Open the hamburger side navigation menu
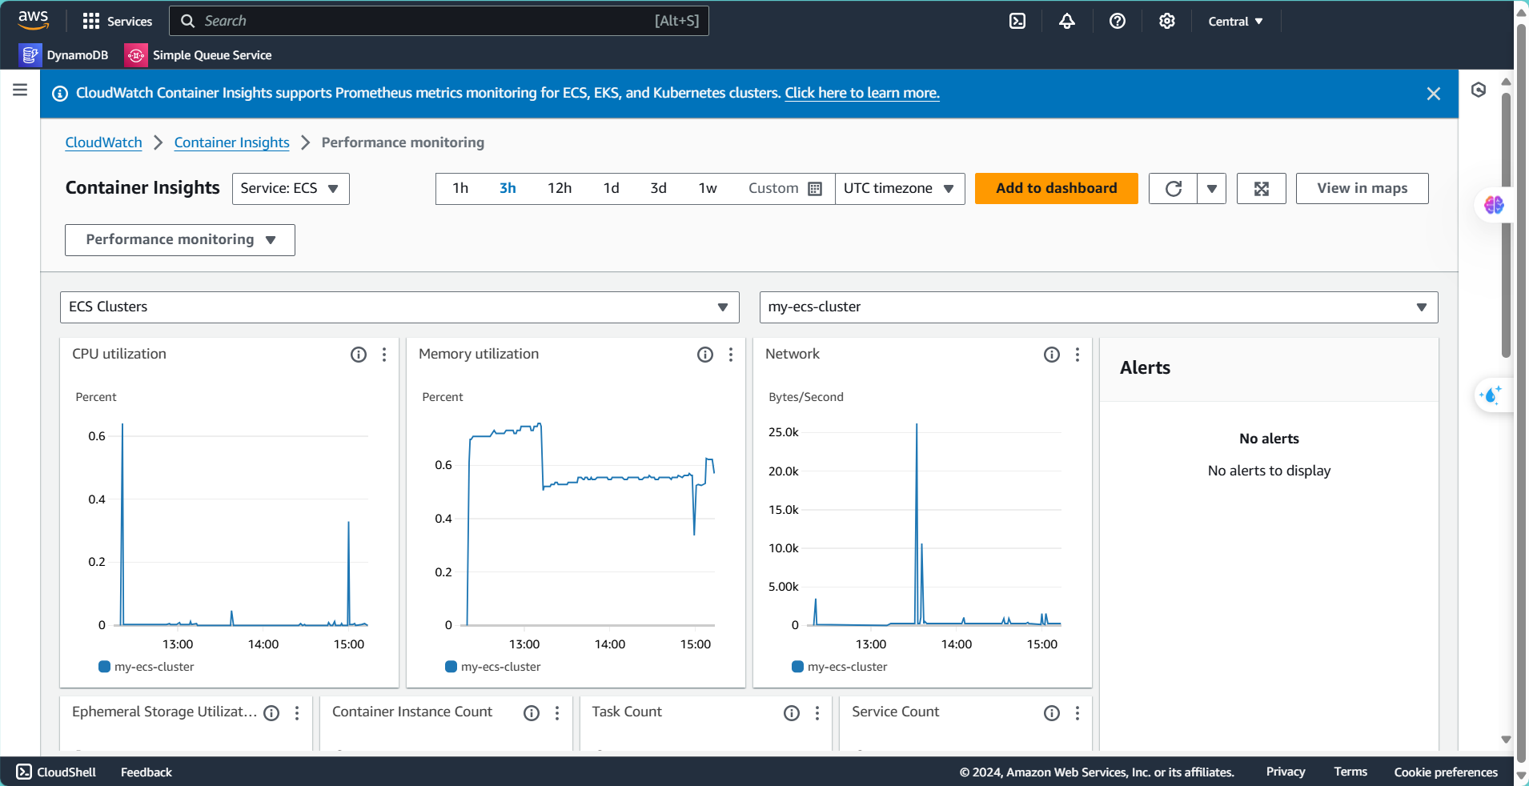This screenshot has width=1529, height=786. coord(20,90)
